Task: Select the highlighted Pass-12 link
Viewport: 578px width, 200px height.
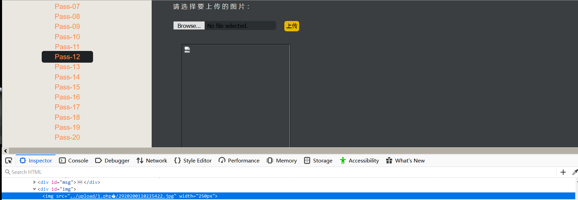Action: coord(67,57)
